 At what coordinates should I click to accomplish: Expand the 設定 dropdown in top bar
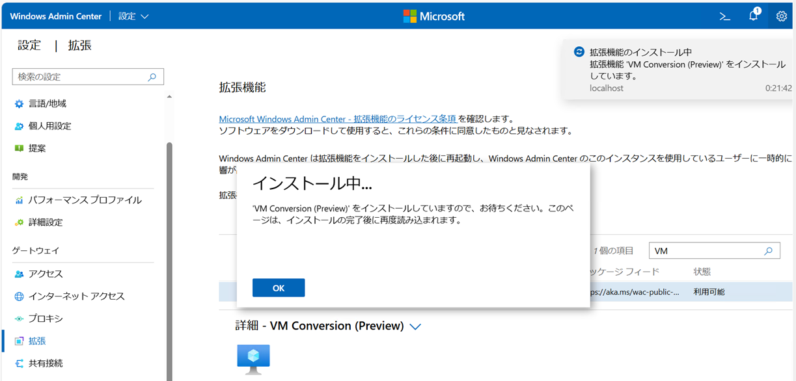pyautogui.click(x=134, y=16)
